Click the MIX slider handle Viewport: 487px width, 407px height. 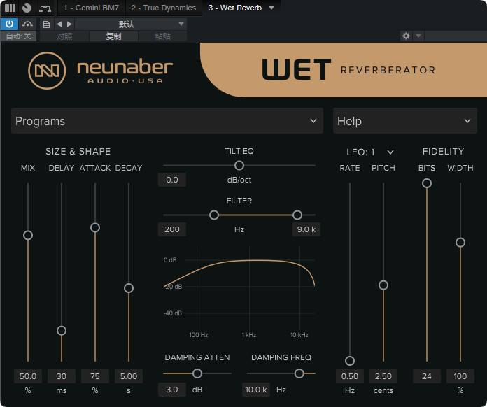tap(28, 236)
